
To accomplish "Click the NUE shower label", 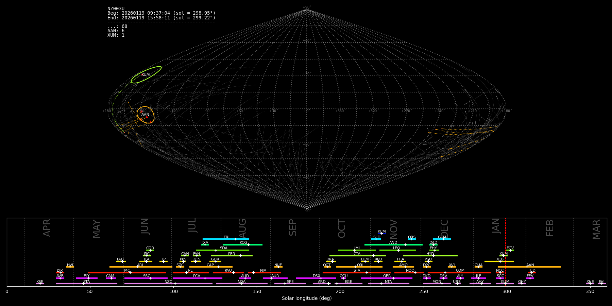I will coord(278,265).
